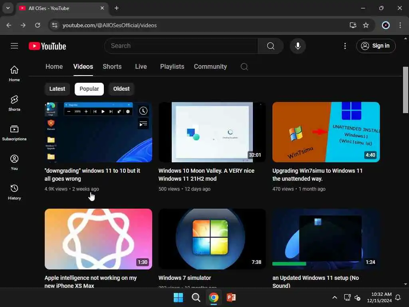Click title Upgrading Win7simu to Windows 11
Image resolution: width=409 pixels, height=307 pixels.
click(x=318, y=175)
